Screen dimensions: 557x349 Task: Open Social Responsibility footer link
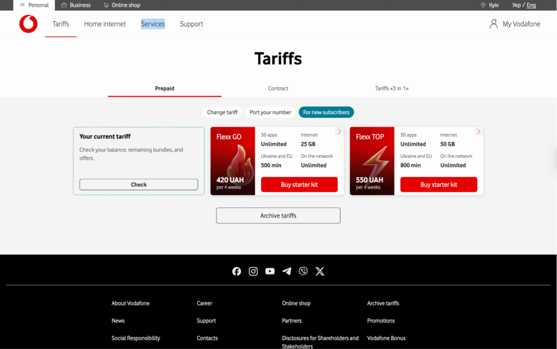135,338
